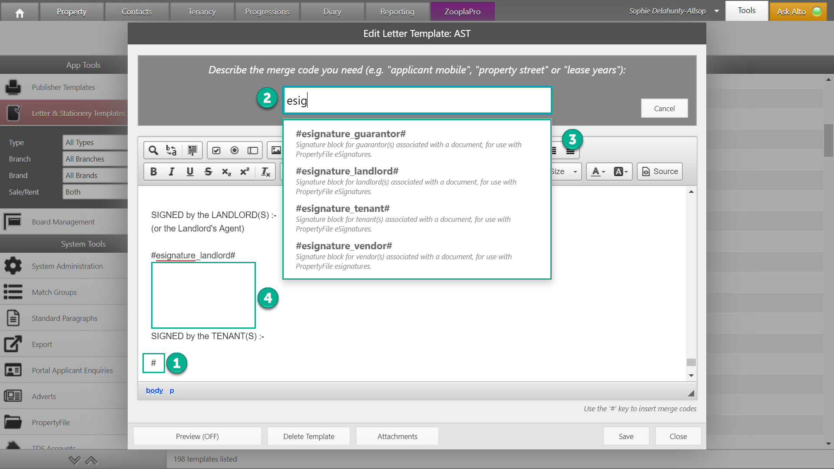The height and width of the screenshot is (469, 834).
Task: Insert a radio button form field
Action: click(x=235, y=150)
